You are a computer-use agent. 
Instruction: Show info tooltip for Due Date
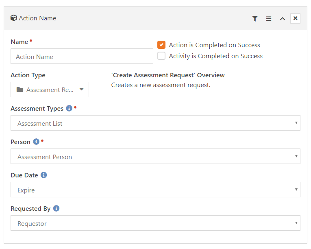43,175
